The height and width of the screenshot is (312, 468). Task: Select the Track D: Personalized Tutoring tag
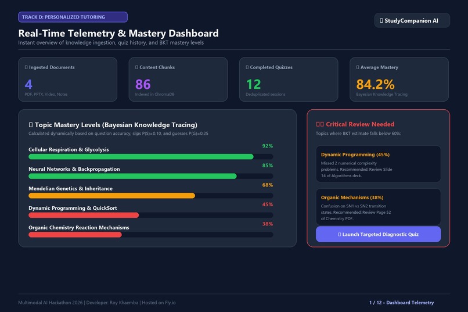pyautogui.click(x=73, y=17)
